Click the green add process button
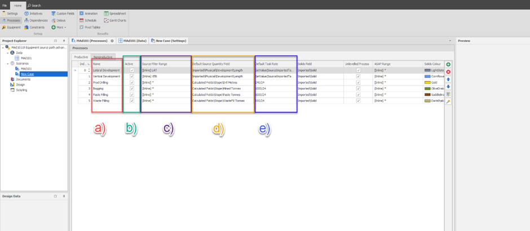This screenshot has width=530, height=231. 448,65
